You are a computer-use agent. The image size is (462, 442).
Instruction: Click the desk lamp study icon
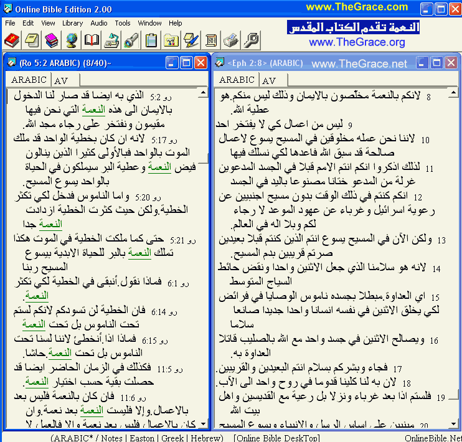(111, 40)
